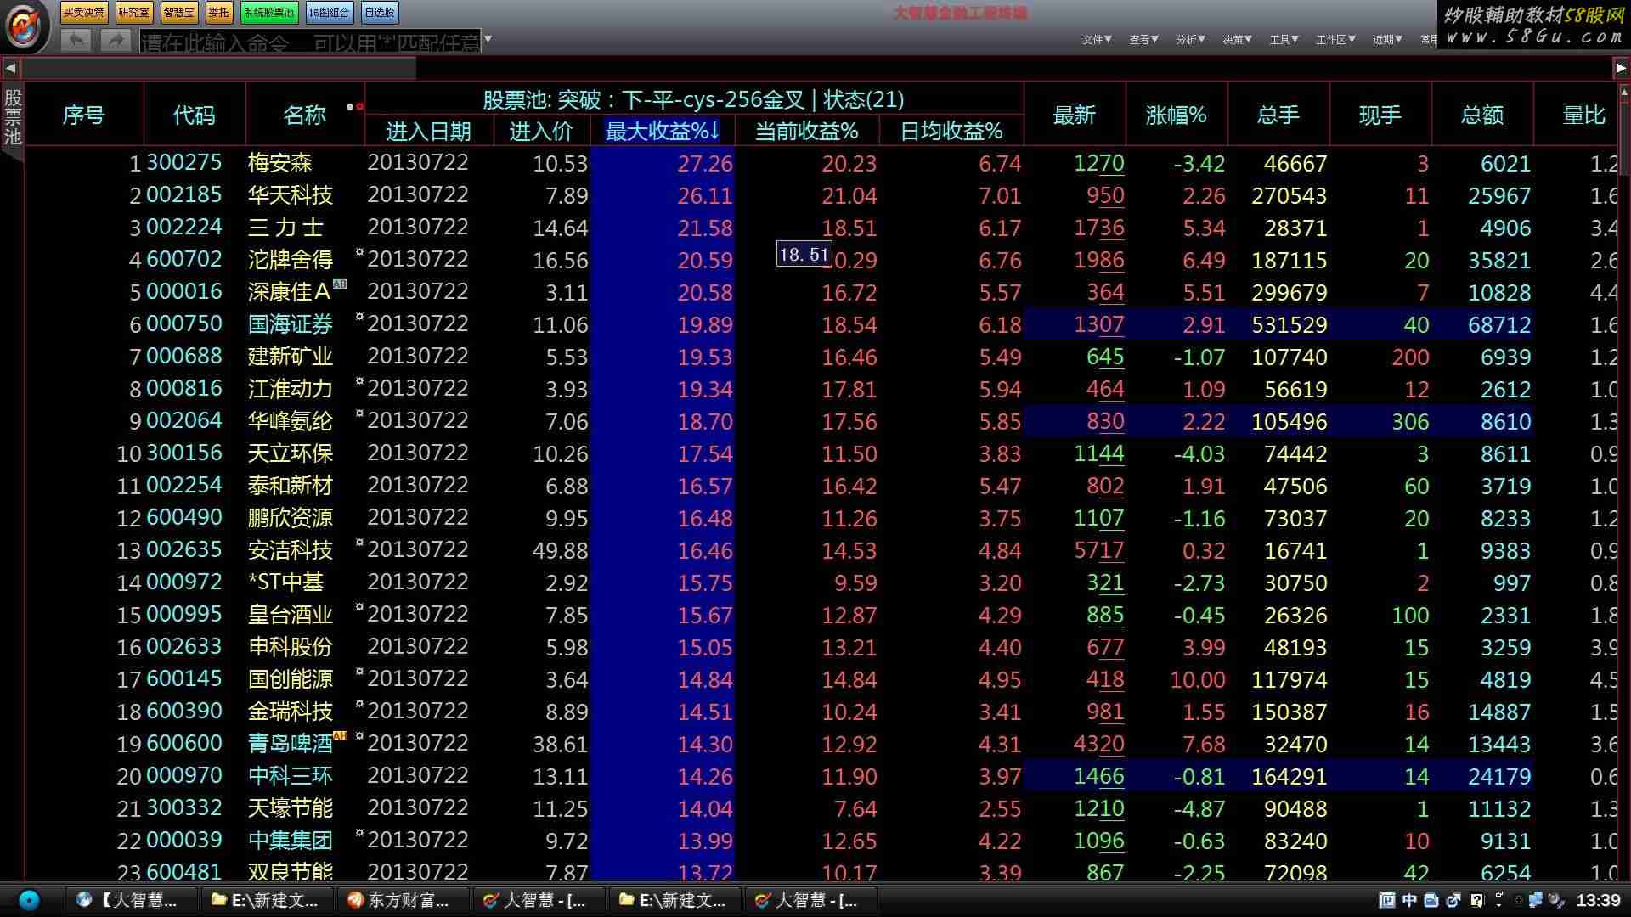
Task: Sort by 最大收益% column header
Action: pyautogui.click(x=662, y=131)
